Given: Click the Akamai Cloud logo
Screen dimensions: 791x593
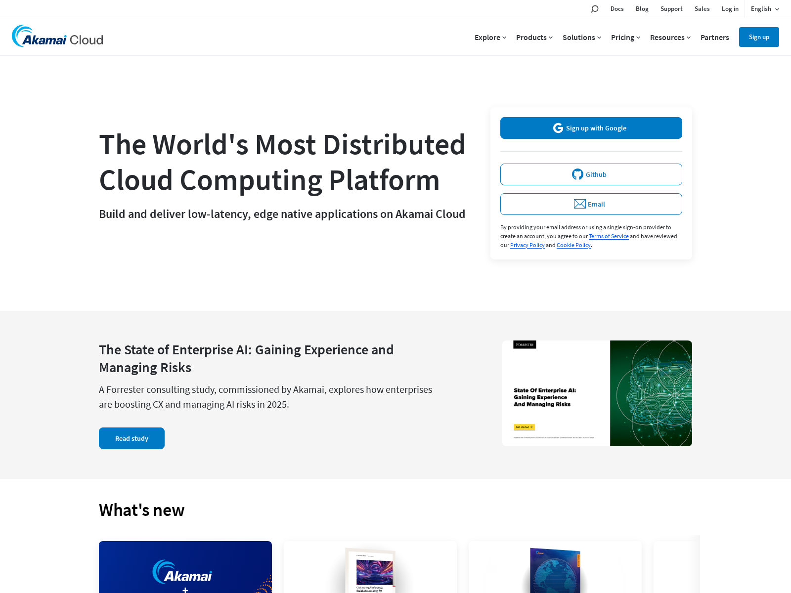Looking at the screenshot, I should [x=57, y=36].
